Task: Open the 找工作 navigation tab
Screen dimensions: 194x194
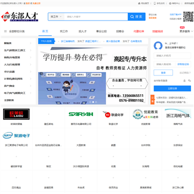Action: 64,31
